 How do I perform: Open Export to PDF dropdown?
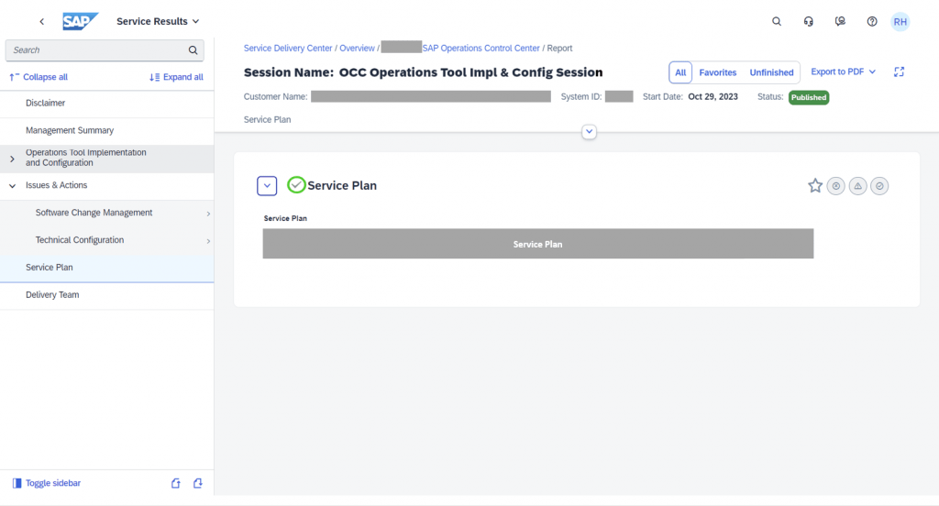[x=844, y=71]
